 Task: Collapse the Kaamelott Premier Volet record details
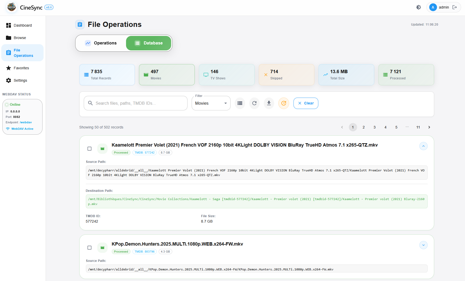pos(423,146)
